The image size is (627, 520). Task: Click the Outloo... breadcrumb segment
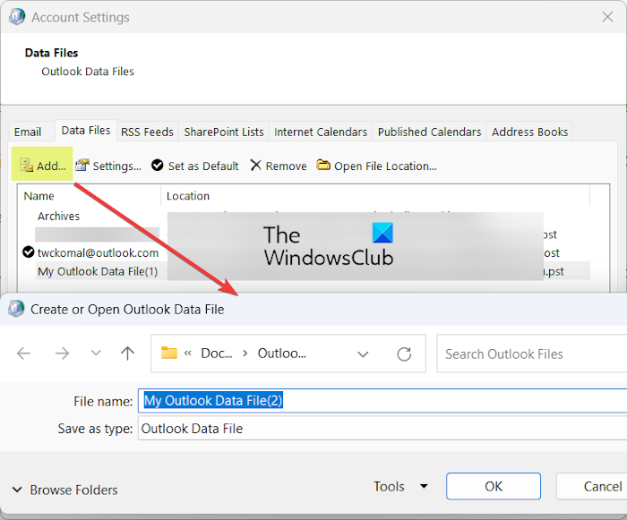tap(282, 354)
